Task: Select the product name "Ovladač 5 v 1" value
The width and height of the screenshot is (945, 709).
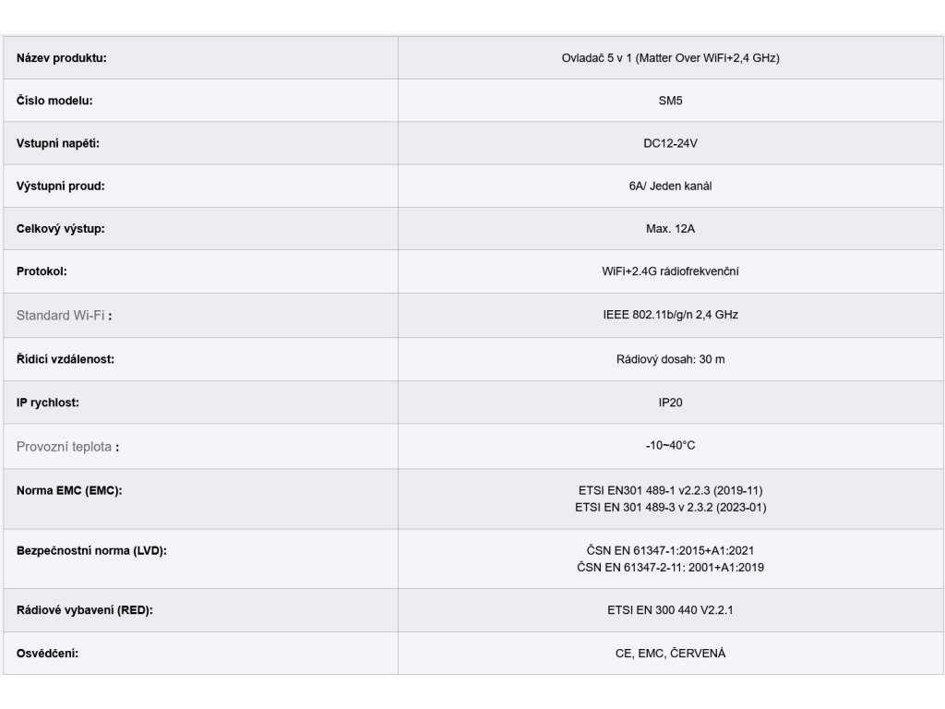Action: [670, 58]
